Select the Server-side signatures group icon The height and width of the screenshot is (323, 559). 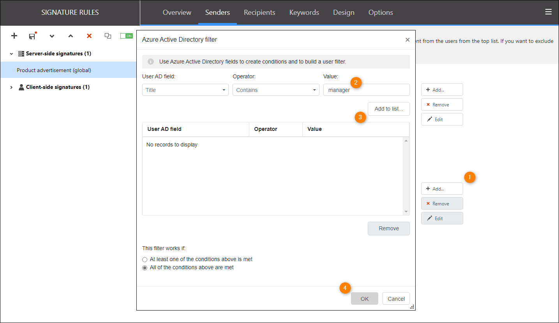click(22, 53)
